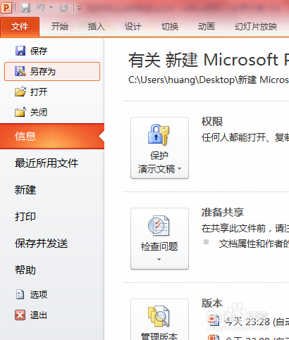289x340 pixels.
Task: Click the 版本 heading text
Action: (x=212, y=303)
